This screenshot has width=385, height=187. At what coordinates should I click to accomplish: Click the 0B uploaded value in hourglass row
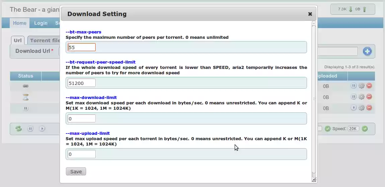(x=326, y=97)
